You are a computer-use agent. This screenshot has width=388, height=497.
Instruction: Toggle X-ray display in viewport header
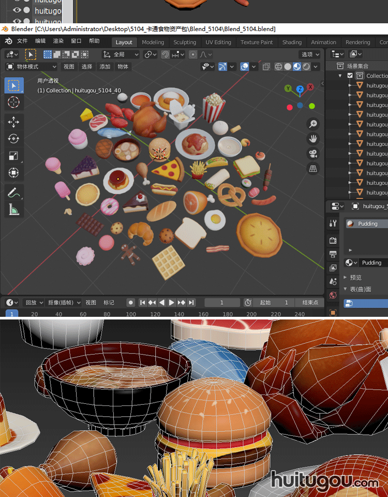[x=266, y=66]
